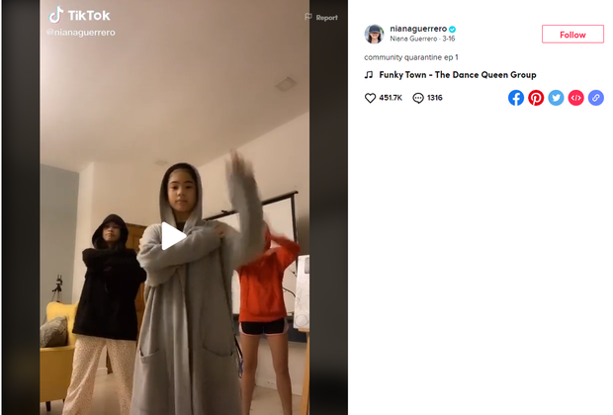Open Funky Town music track link

(x=458, y=75)
